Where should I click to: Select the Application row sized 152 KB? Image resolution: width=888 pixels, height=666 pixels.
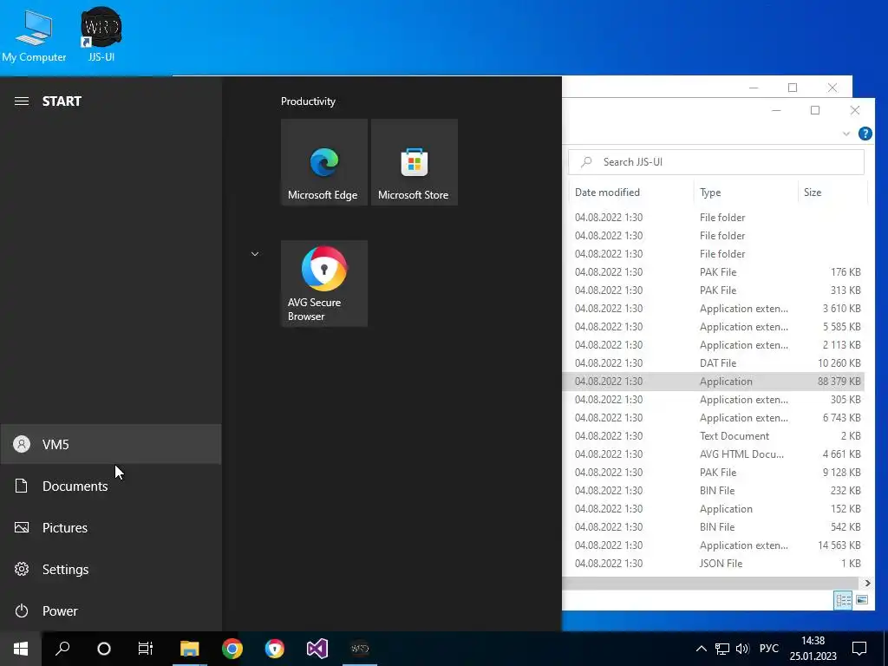pyautogui.click(x=714, y=508)
